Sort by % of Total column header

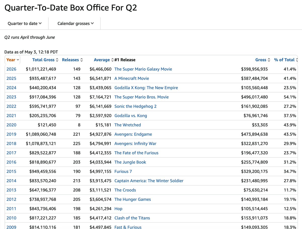pyautogui.click(x=286, y=60)
